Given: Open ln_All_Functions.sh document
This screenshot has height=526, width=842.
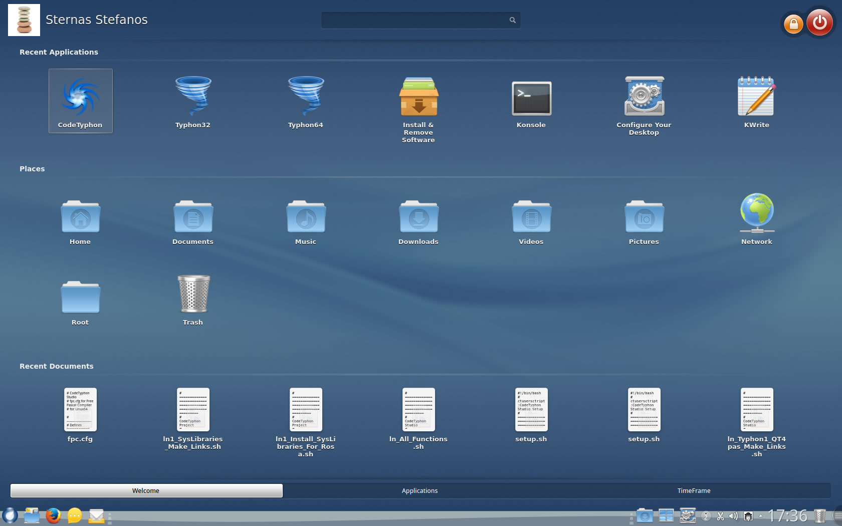Looking at the screenshot, I should pos(418,419).
